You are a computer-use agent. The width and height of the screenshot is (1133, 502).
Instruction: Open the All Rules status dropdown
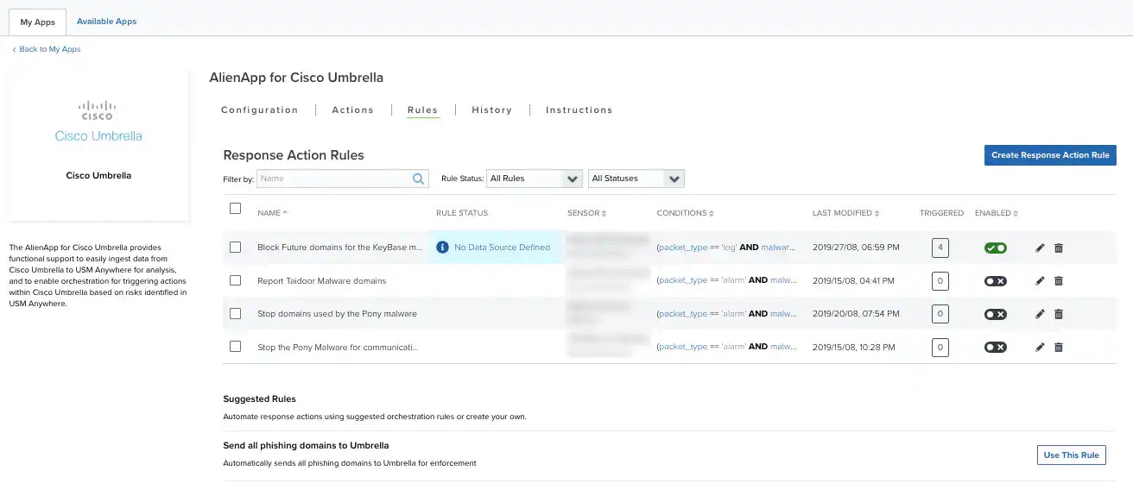[535, 179]
